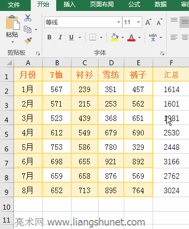This screenshot has height=229, width=189.
Task: Switch to the 数据 tab
Action: coord(161,4)
